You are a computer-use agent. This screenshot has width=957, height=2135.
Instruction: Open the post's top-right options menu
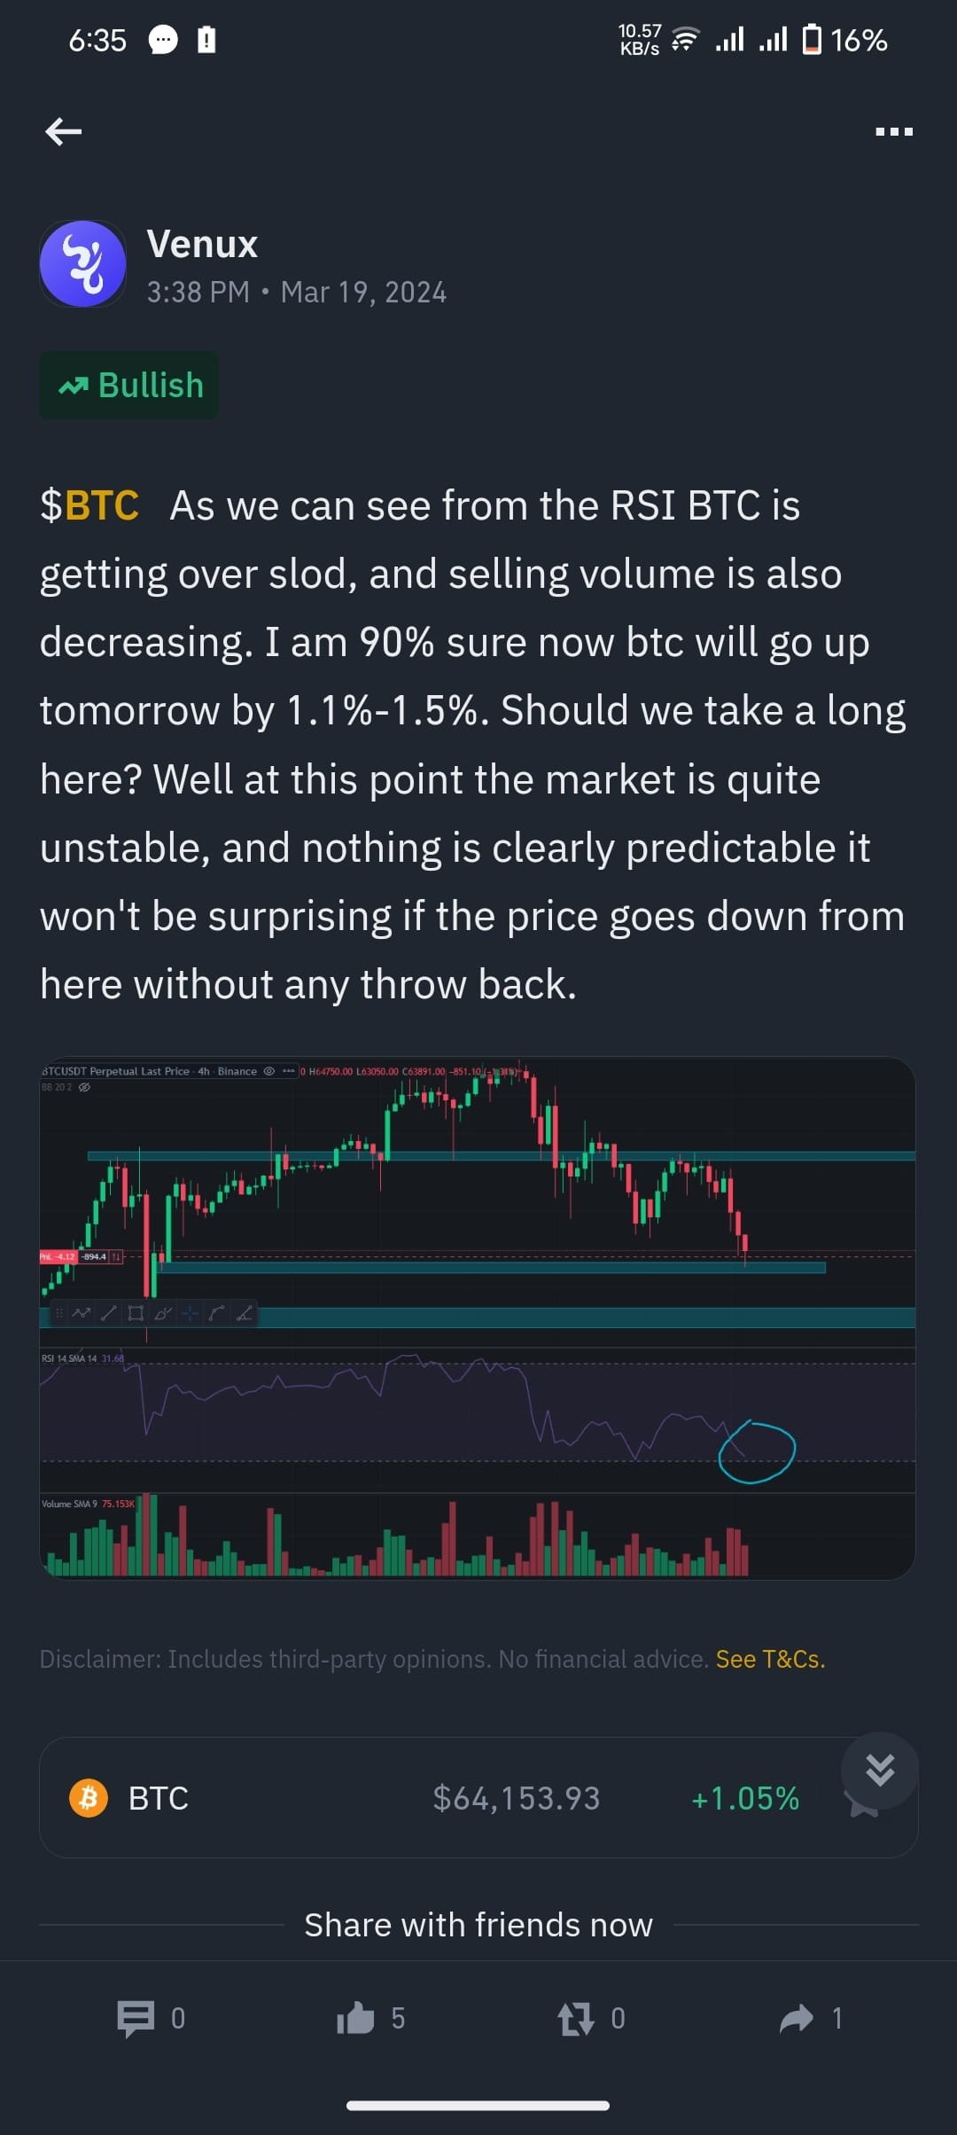pos(894,130)
